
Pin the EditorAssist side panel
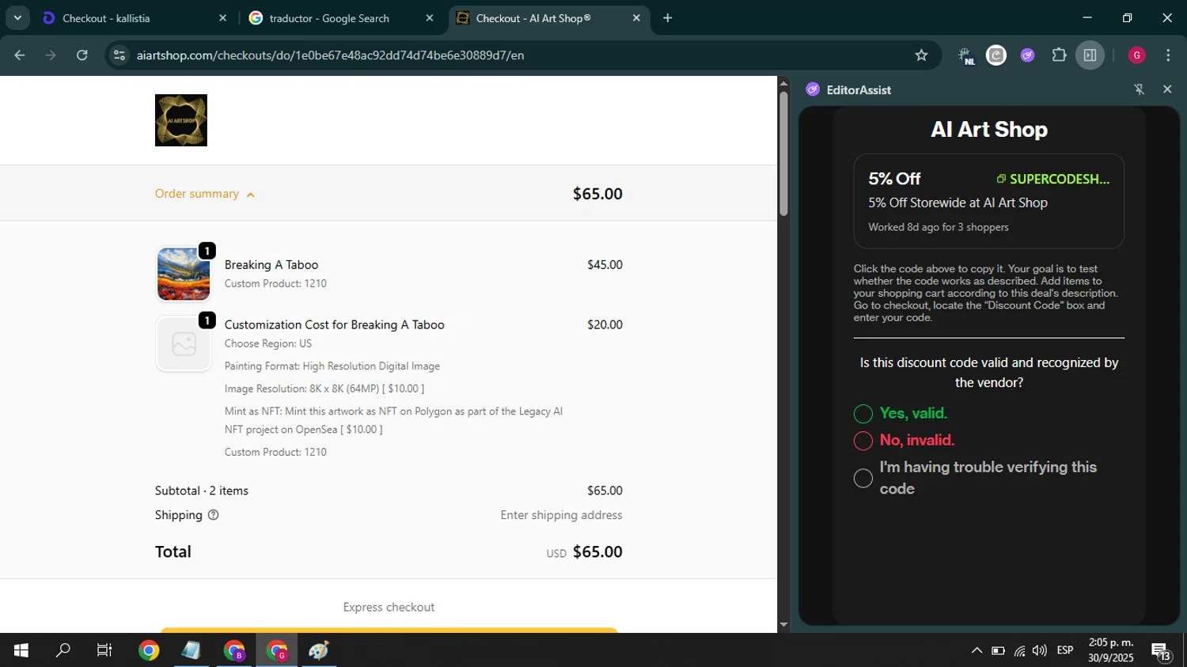1140,89
